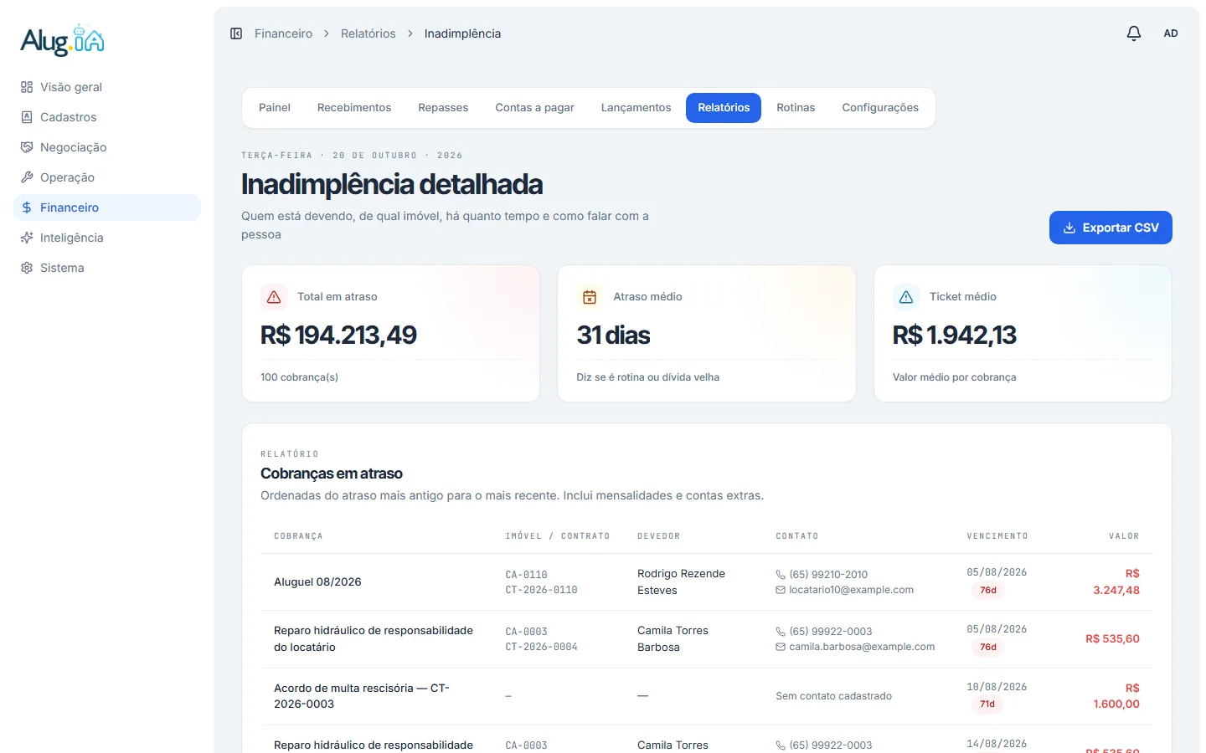Click the Cadastros sidebar icon

[x=27, y=117]
